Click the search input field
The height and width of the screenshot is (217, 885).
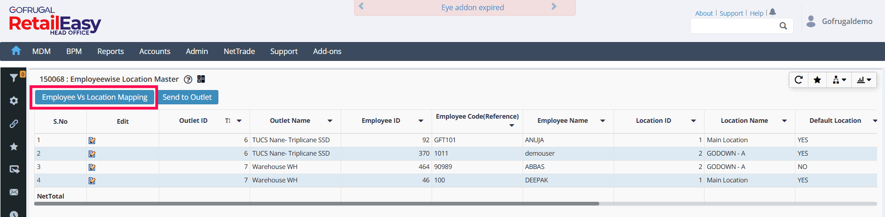pyautogui.click(x=734, y=26)
